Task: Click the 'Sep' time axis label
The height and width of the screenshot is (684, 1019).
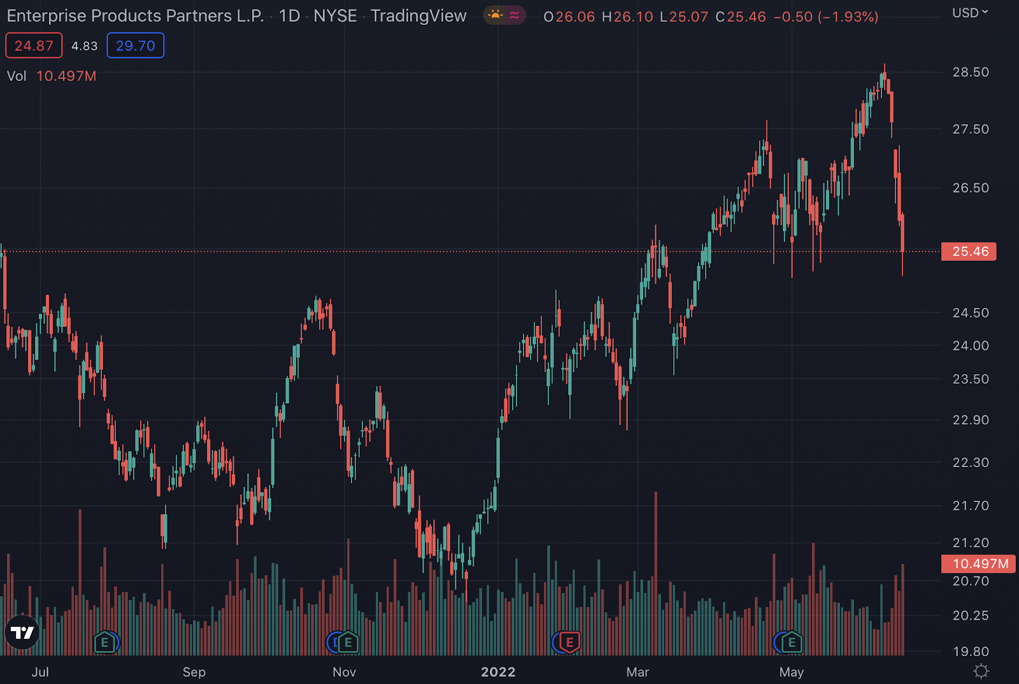Action: click(x=194, y=672)
